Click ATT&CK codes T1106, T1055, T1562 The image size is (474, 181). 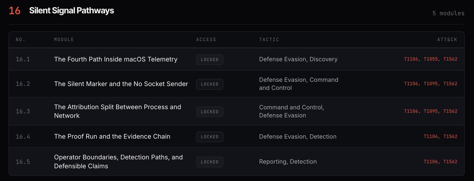coord(431,59)
